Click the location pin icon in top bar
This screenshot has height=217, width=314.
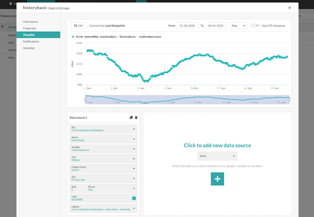(x=10, y=4)
